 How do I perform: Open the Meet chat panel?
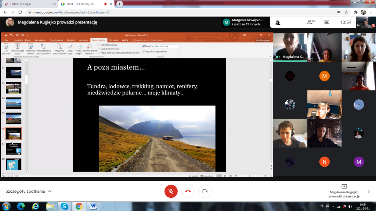[326, 22]
